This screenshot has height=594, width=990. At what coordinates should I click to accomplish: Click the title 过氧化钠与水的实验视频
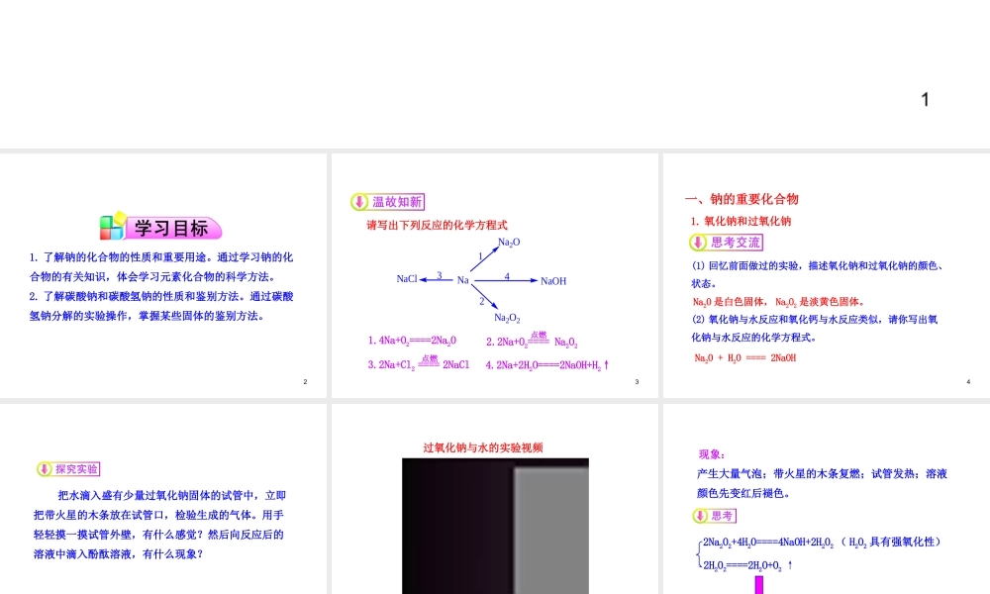point(483,447)
